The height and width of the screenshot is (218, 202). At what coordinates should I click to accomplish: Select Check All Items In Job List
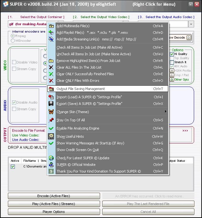108,47
